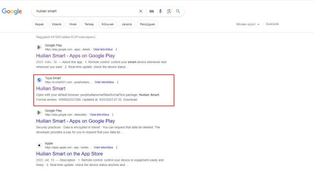Click the play.google.com datasafety URL
314x173 pixels.
pos(66,115)
